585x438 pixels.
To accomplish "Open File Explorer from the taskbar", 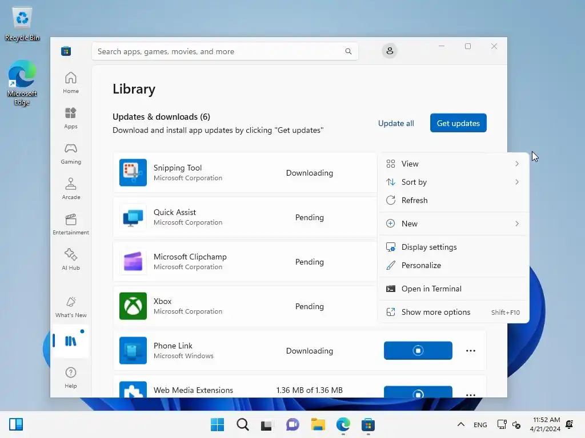I will [x=318, y=424].
